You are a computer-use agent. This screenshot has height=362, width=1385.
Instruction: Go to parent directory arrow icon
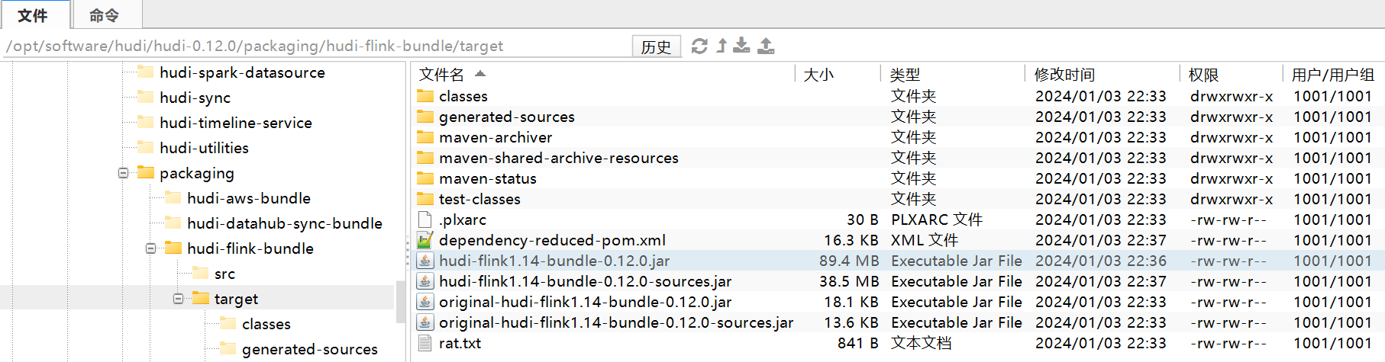722,46
